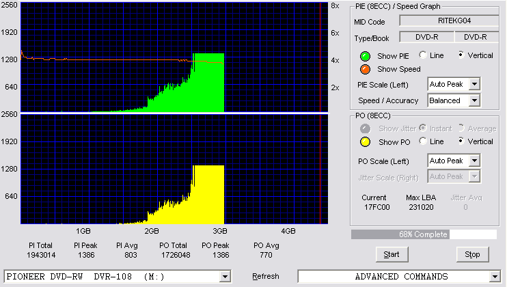Click the Refresh button
This screenshot has width=507, height=287.
click(x=266, y=276)
